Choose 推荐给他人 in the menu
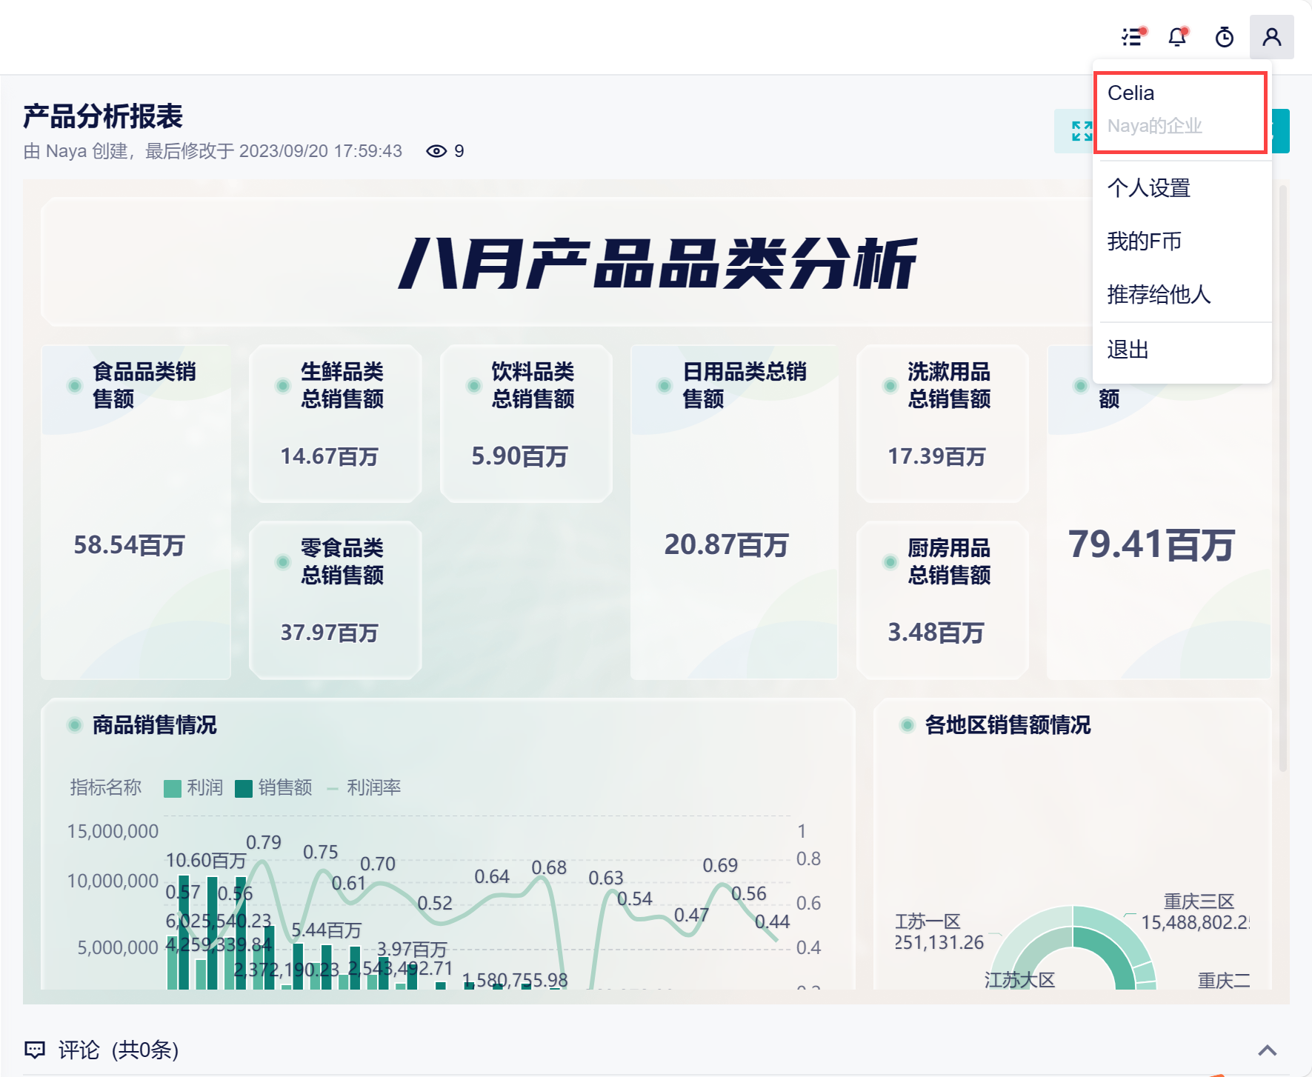Image resolution: width=1312 pixels, height=1077 pixels. [x=1182, y=295]
